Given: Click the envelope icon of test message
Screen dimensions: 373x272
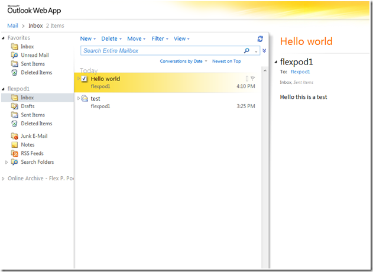Looking at the screenshot, I should pyautogui.click(x=85, y=98).
